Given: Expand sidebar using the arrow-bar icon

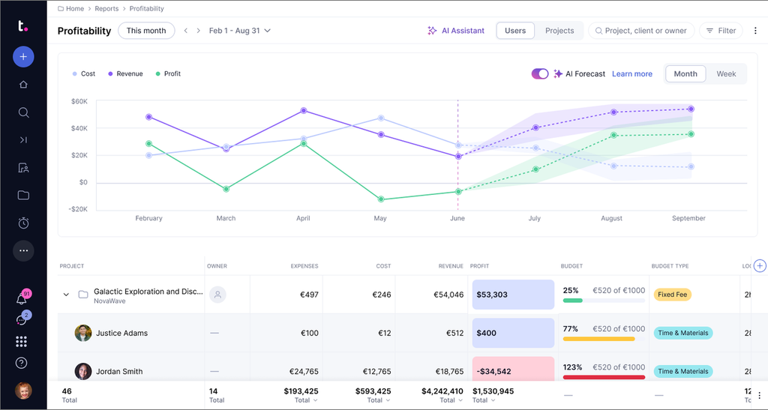Looking at the screenshot, I should point(23,140).
